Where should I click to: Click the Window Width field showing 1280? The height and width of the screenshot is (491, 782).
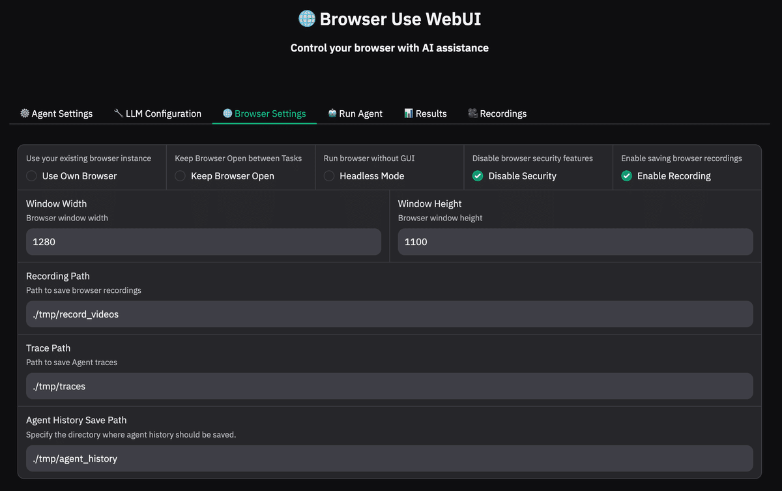click(x=203, y=242)
